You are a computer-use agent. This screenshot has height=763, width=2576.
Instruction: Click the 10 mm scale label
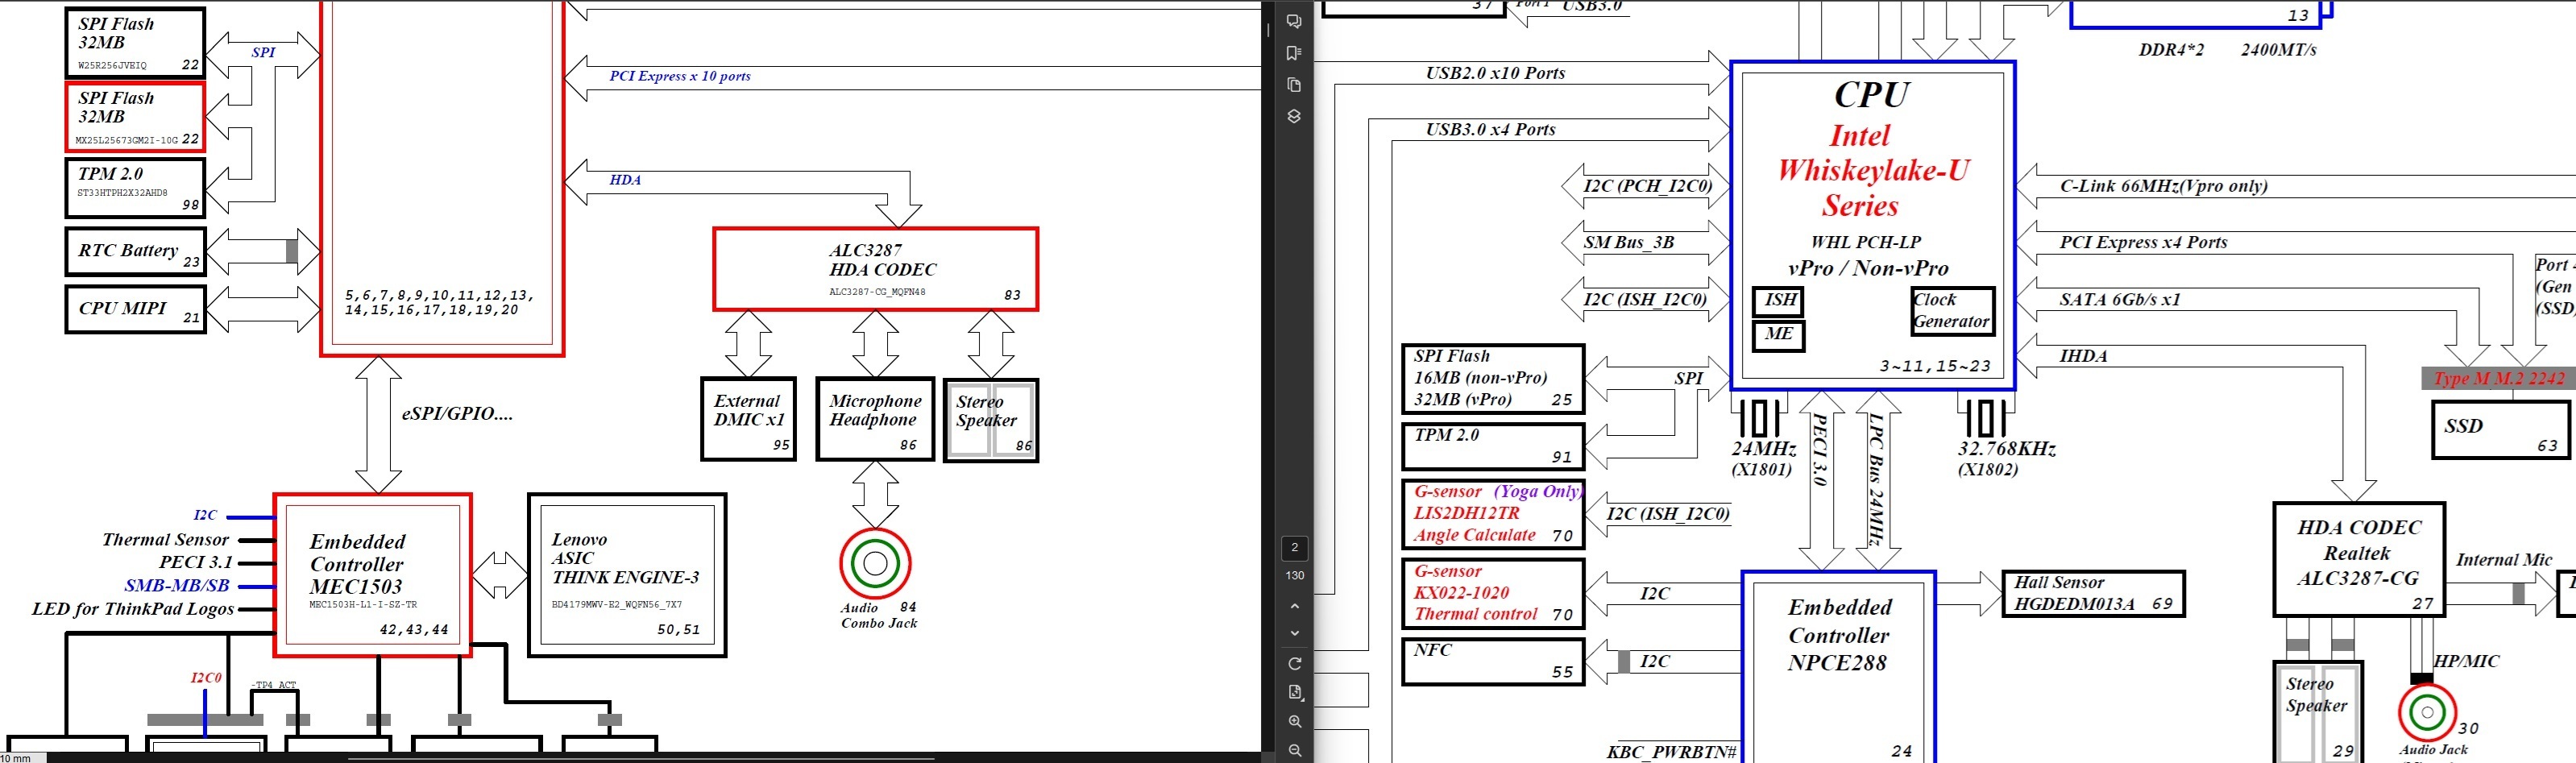click(x=16, y=758)
